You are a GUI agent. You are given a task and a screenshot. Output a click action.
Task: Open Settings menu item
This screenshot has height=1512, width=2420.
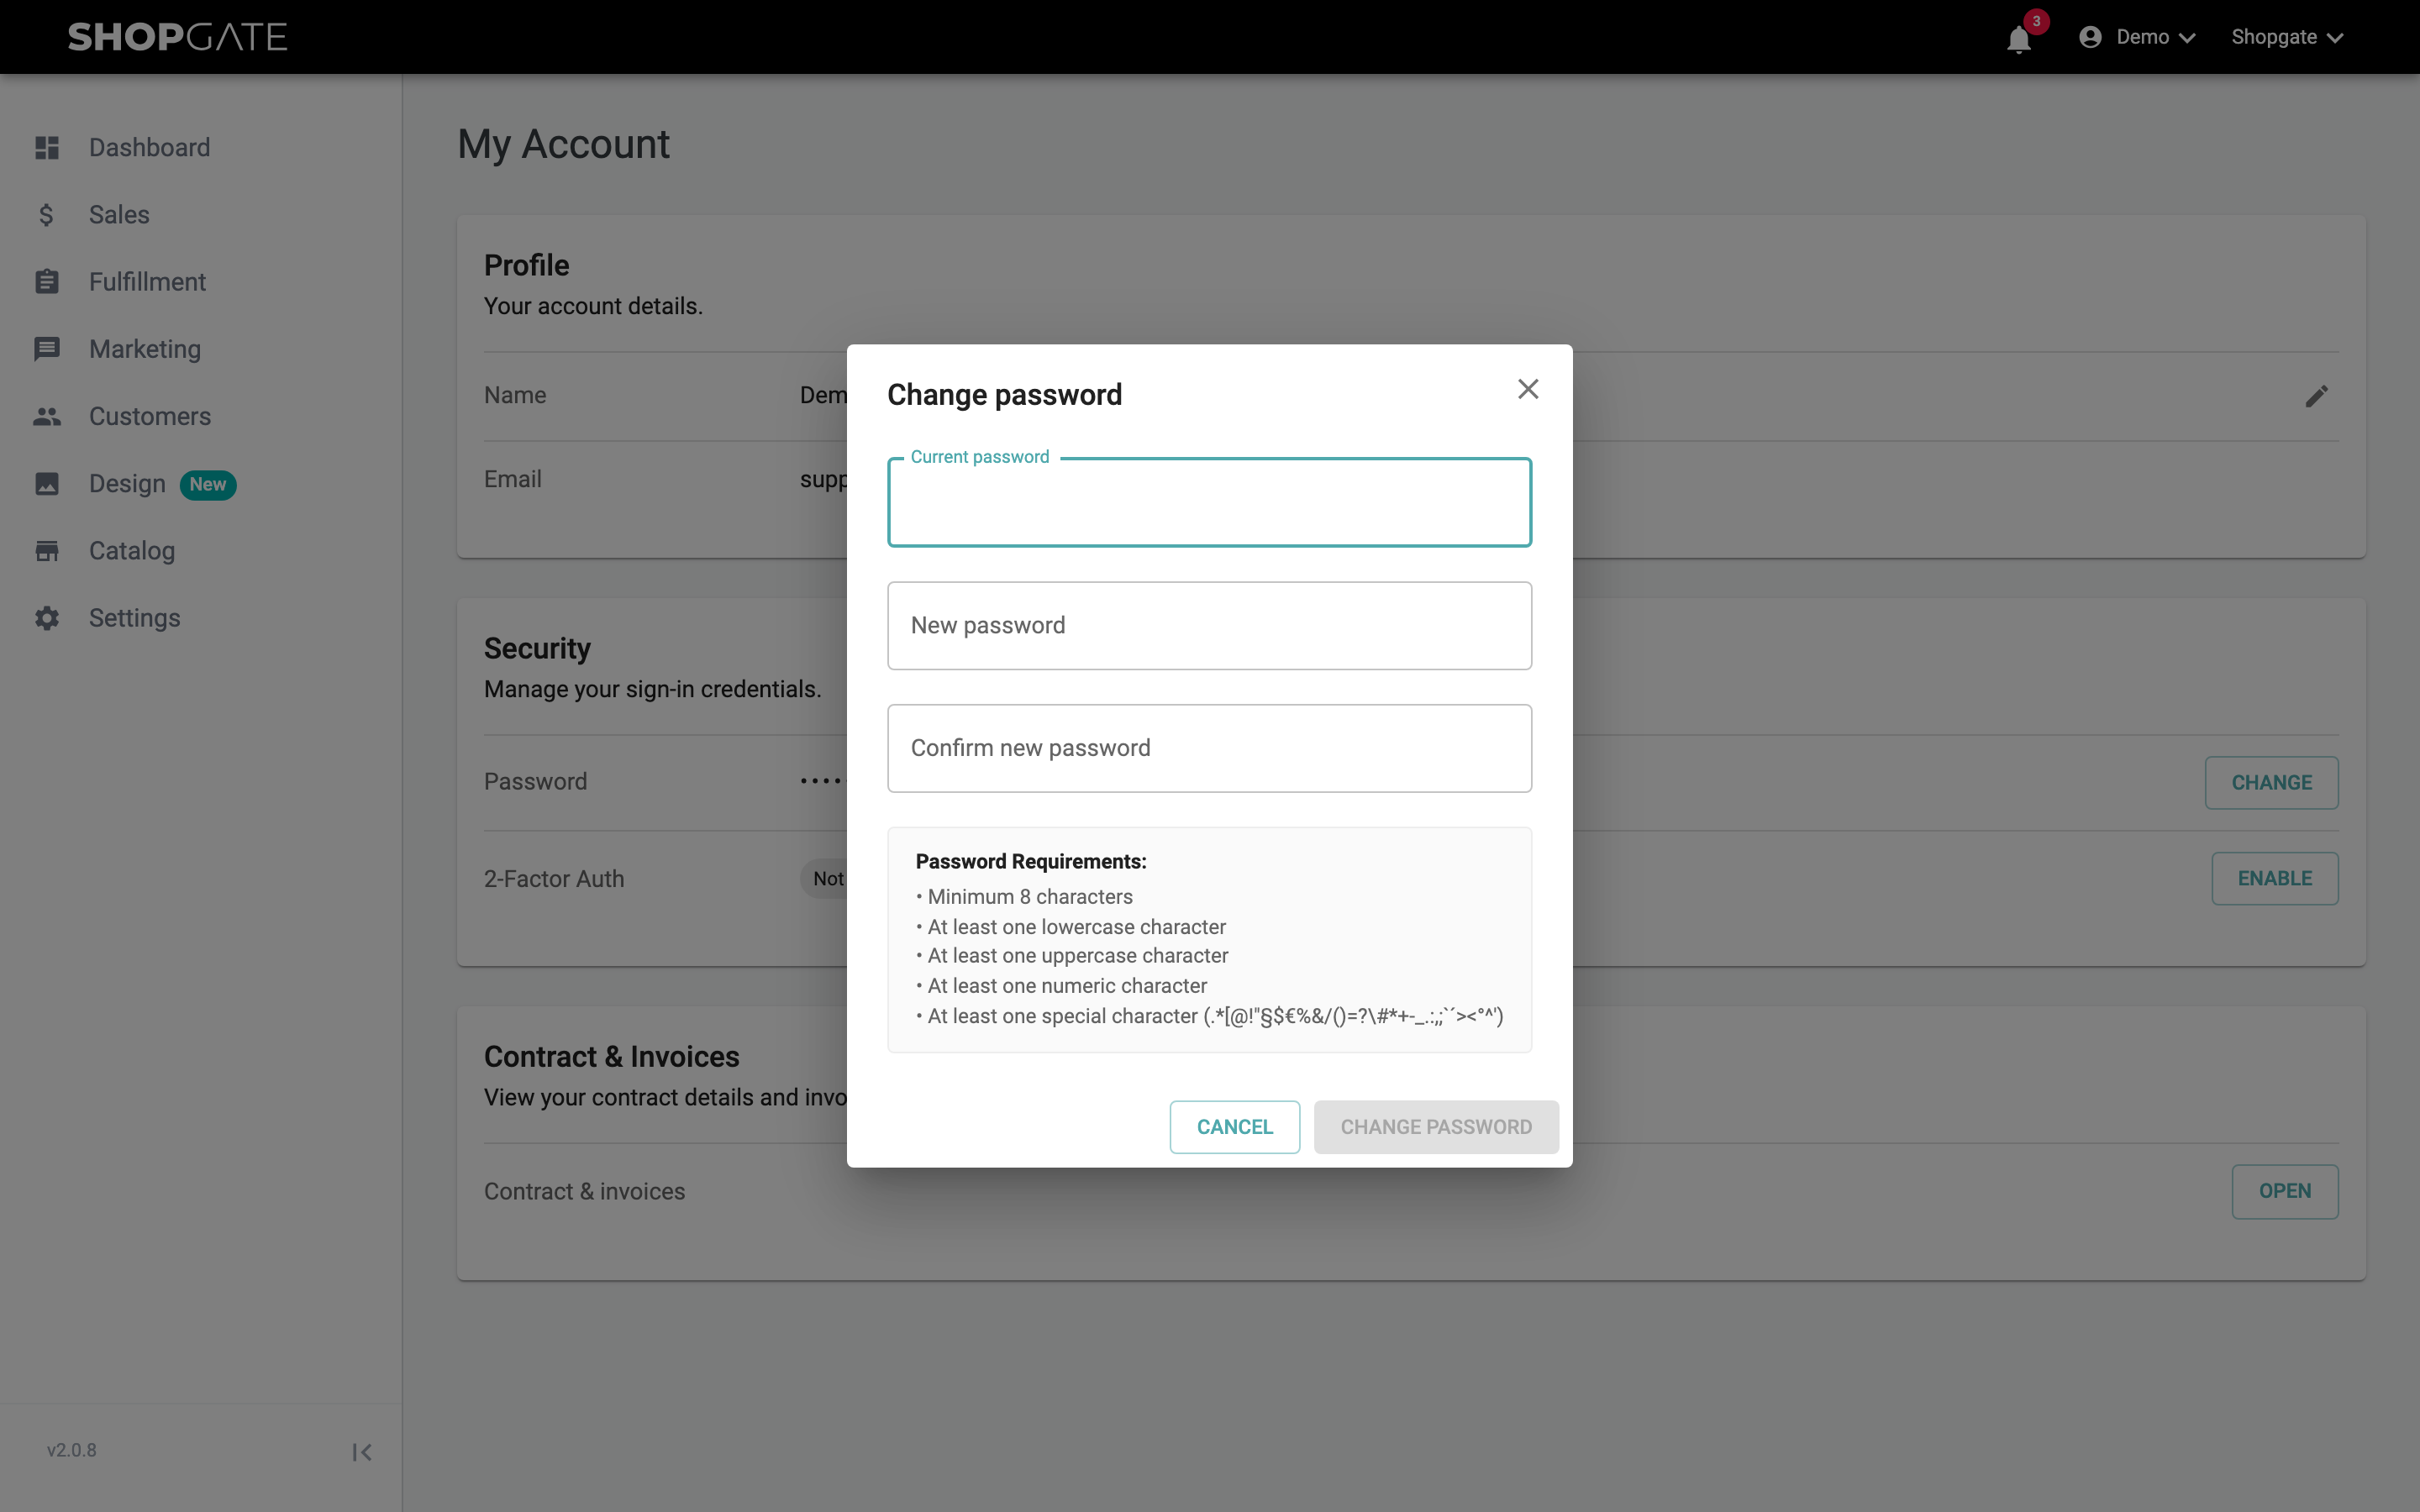point(135,618)
